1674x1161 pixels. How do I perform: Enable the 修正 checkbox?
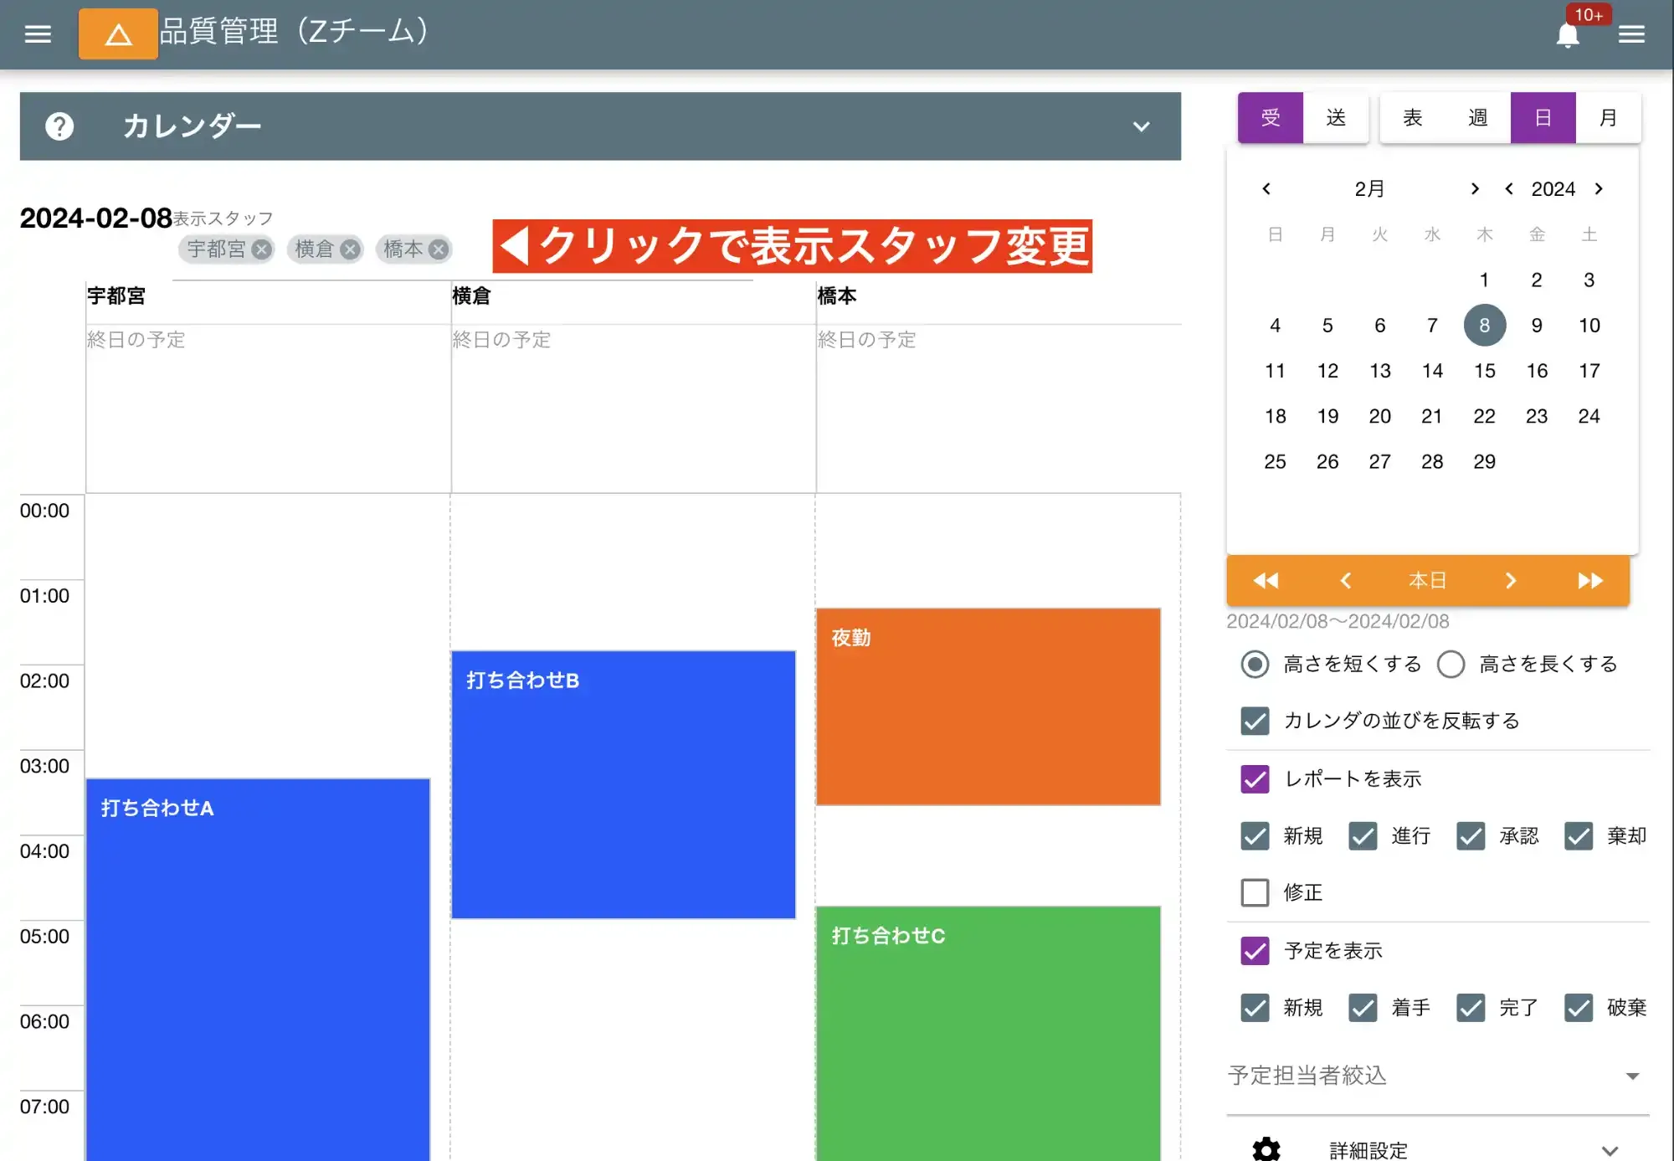(x=1255, y=892)
